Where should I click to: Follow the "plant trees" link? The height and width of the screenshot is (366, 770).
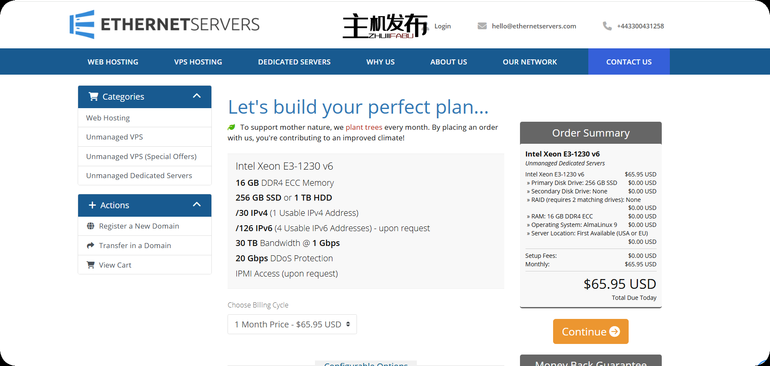(364, 127)
